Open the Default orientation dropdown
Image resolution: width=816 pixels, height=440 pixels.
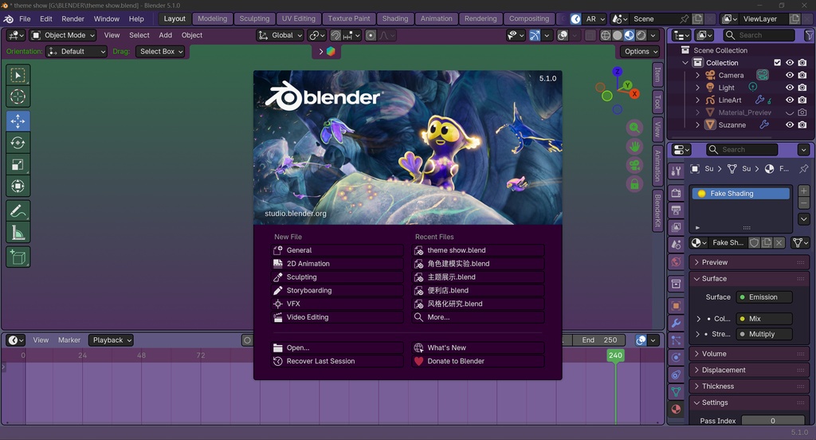[x=76, y=52]
